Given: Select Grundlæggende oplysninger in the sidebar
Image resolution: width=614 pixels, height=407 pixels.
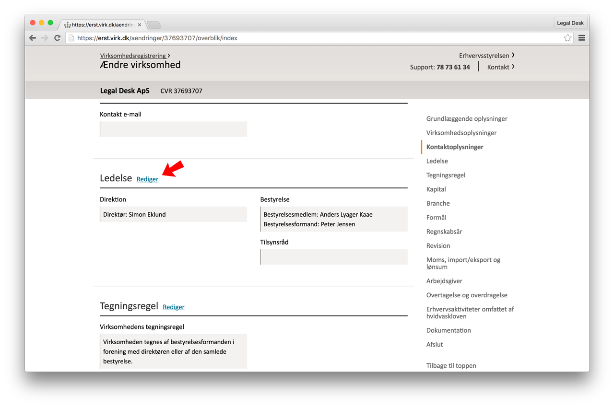Looking at the screenshot, I should pos(467,119).
